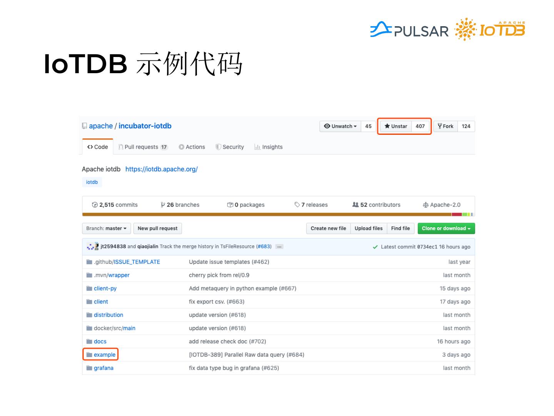Viewport: 554px width, 416px height.
Task: Expand commit message with the ellipsis button
Action: coord(279,247)
